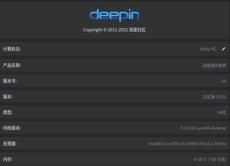Select the edition value 社区版 (20.5)
The height and width of the screenshot is (166, 230).
(x=214, y=97)
